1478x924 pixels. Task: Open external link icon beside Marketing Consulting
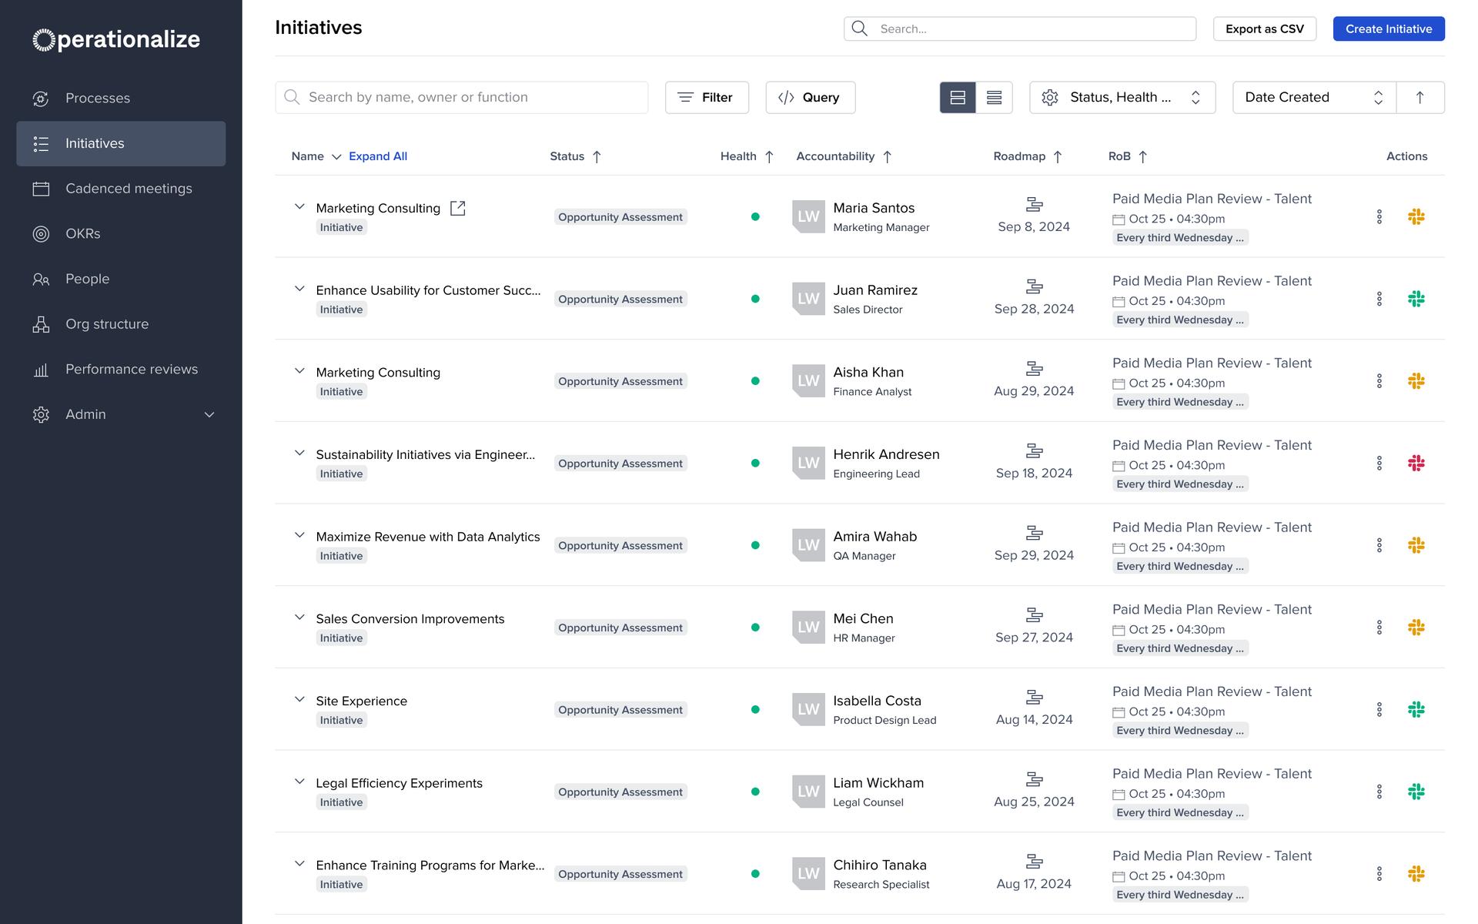457,208
